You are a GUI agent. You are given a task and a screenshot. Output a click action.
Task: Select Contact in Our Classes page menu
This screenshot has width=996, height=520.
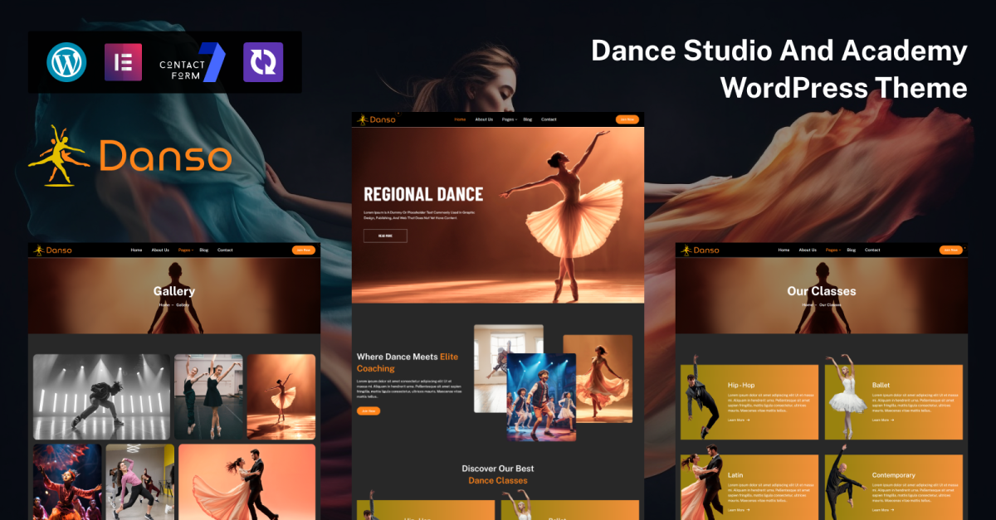(x=872, y=250)
